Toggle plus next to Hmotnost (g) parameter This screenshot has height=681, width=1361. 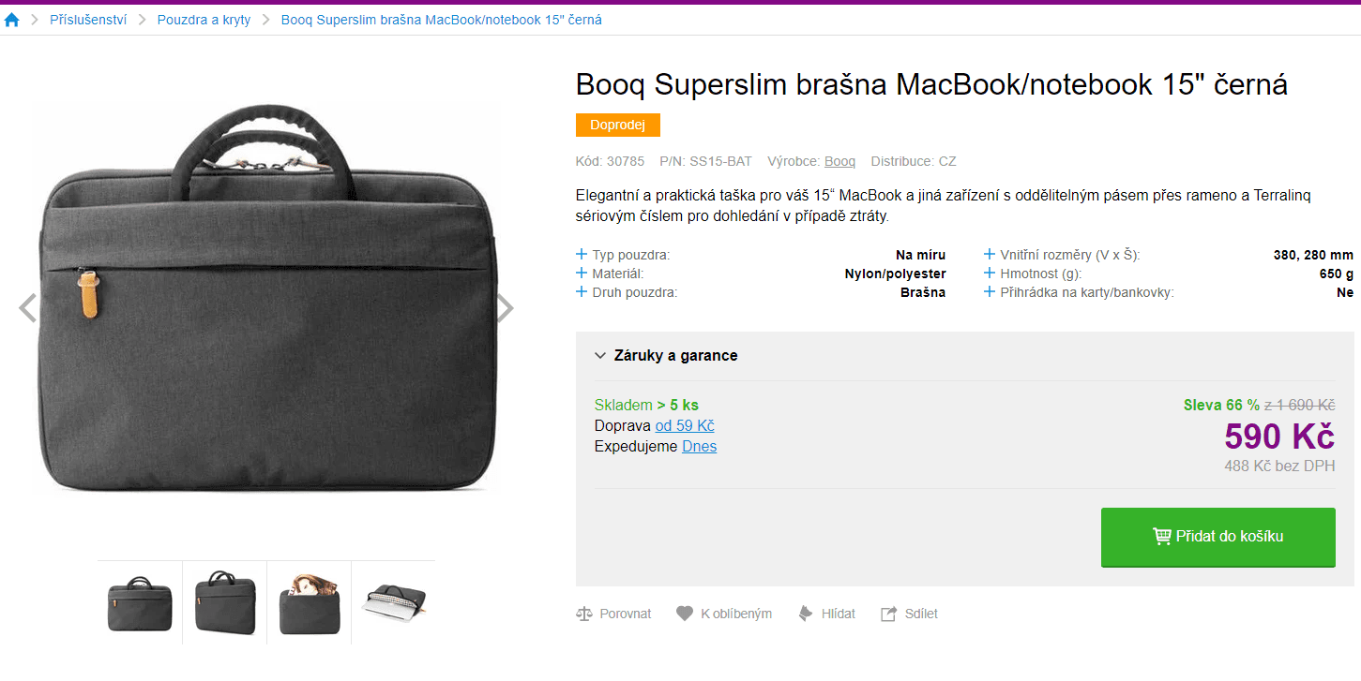click(x=988, y=273)
